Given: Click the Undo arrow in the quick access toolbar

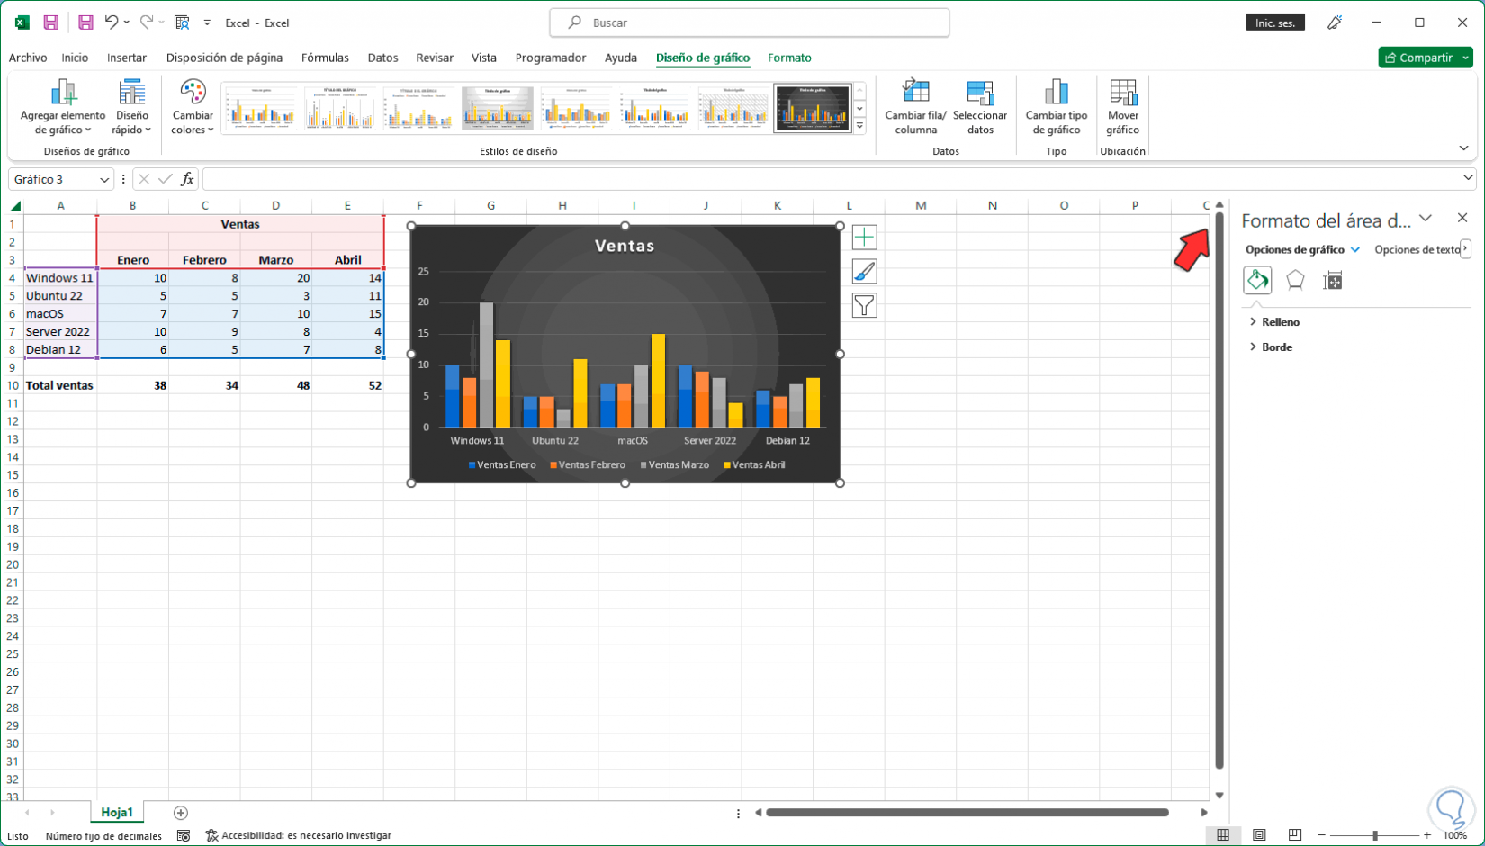Looking at the screenshot, I should coord(111,22).
